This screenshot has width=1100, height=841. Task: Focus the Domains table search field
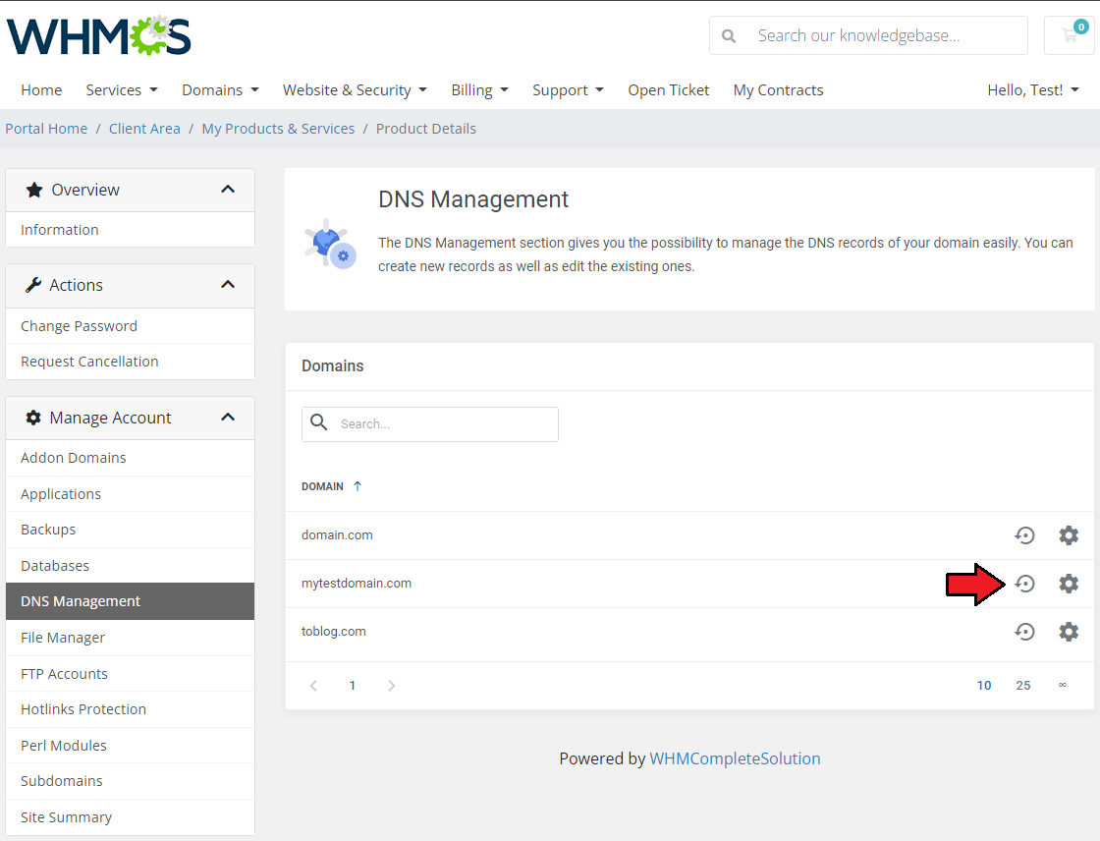[x=430, y=424]
